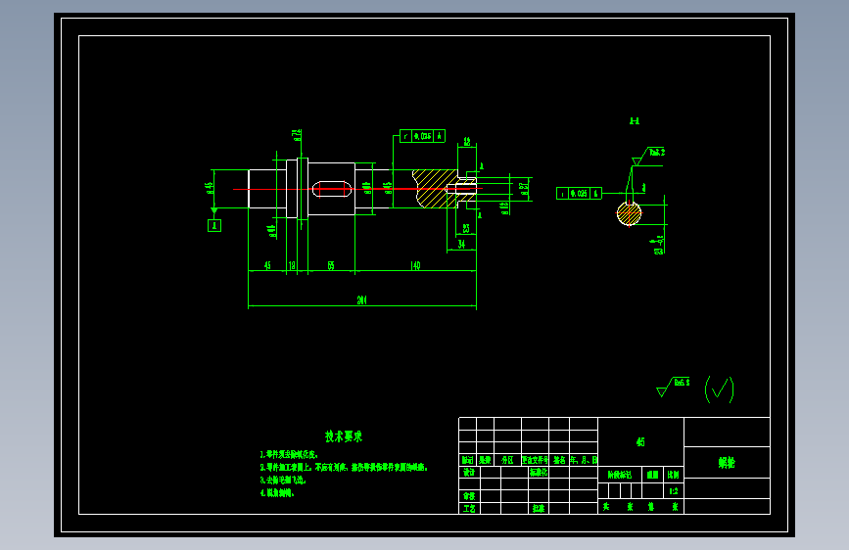Click the 比例 cell in title block
Screen dimensions: 849x550
[674, 475]
